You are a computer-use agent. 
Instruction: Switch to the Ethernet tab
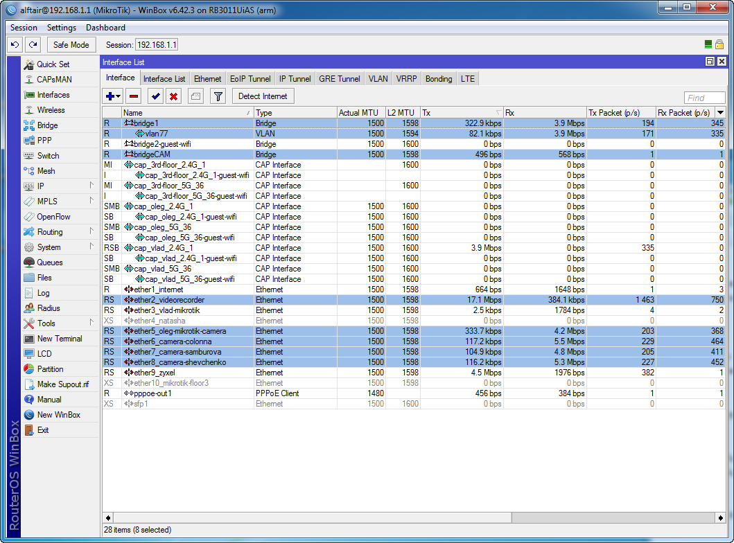pos(207,79)
